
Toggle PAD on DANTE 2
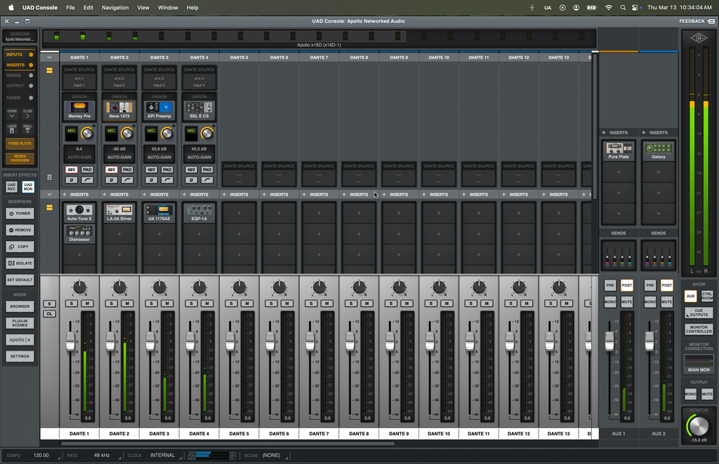pos(127,170)
